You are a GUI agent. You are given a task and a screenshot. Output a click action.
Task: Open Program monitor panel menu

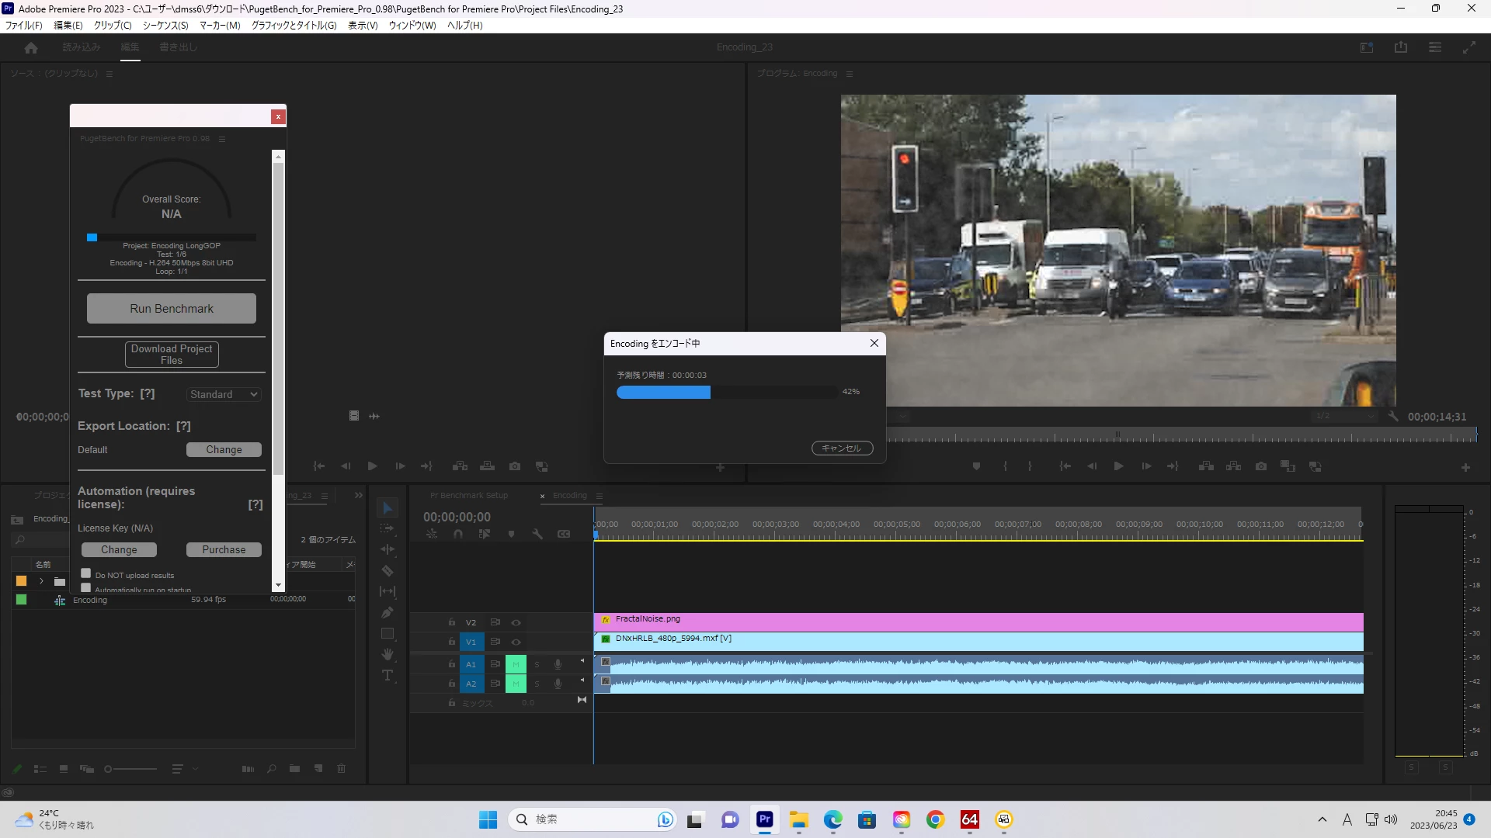850,74
